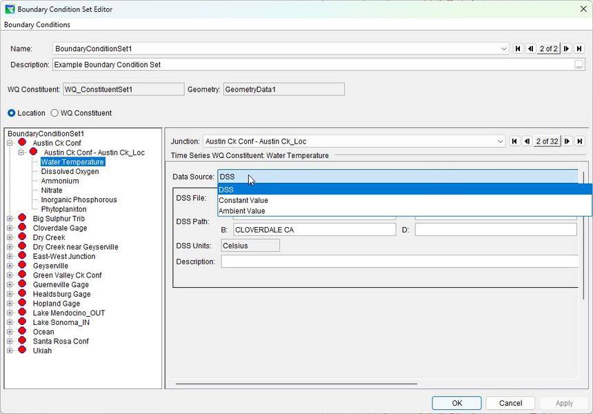Viewport: 593px width, 414px height.
Task: Click the red marker beside Austin Ck Conf
Action: pyautogui.click(x=22, y=142)
